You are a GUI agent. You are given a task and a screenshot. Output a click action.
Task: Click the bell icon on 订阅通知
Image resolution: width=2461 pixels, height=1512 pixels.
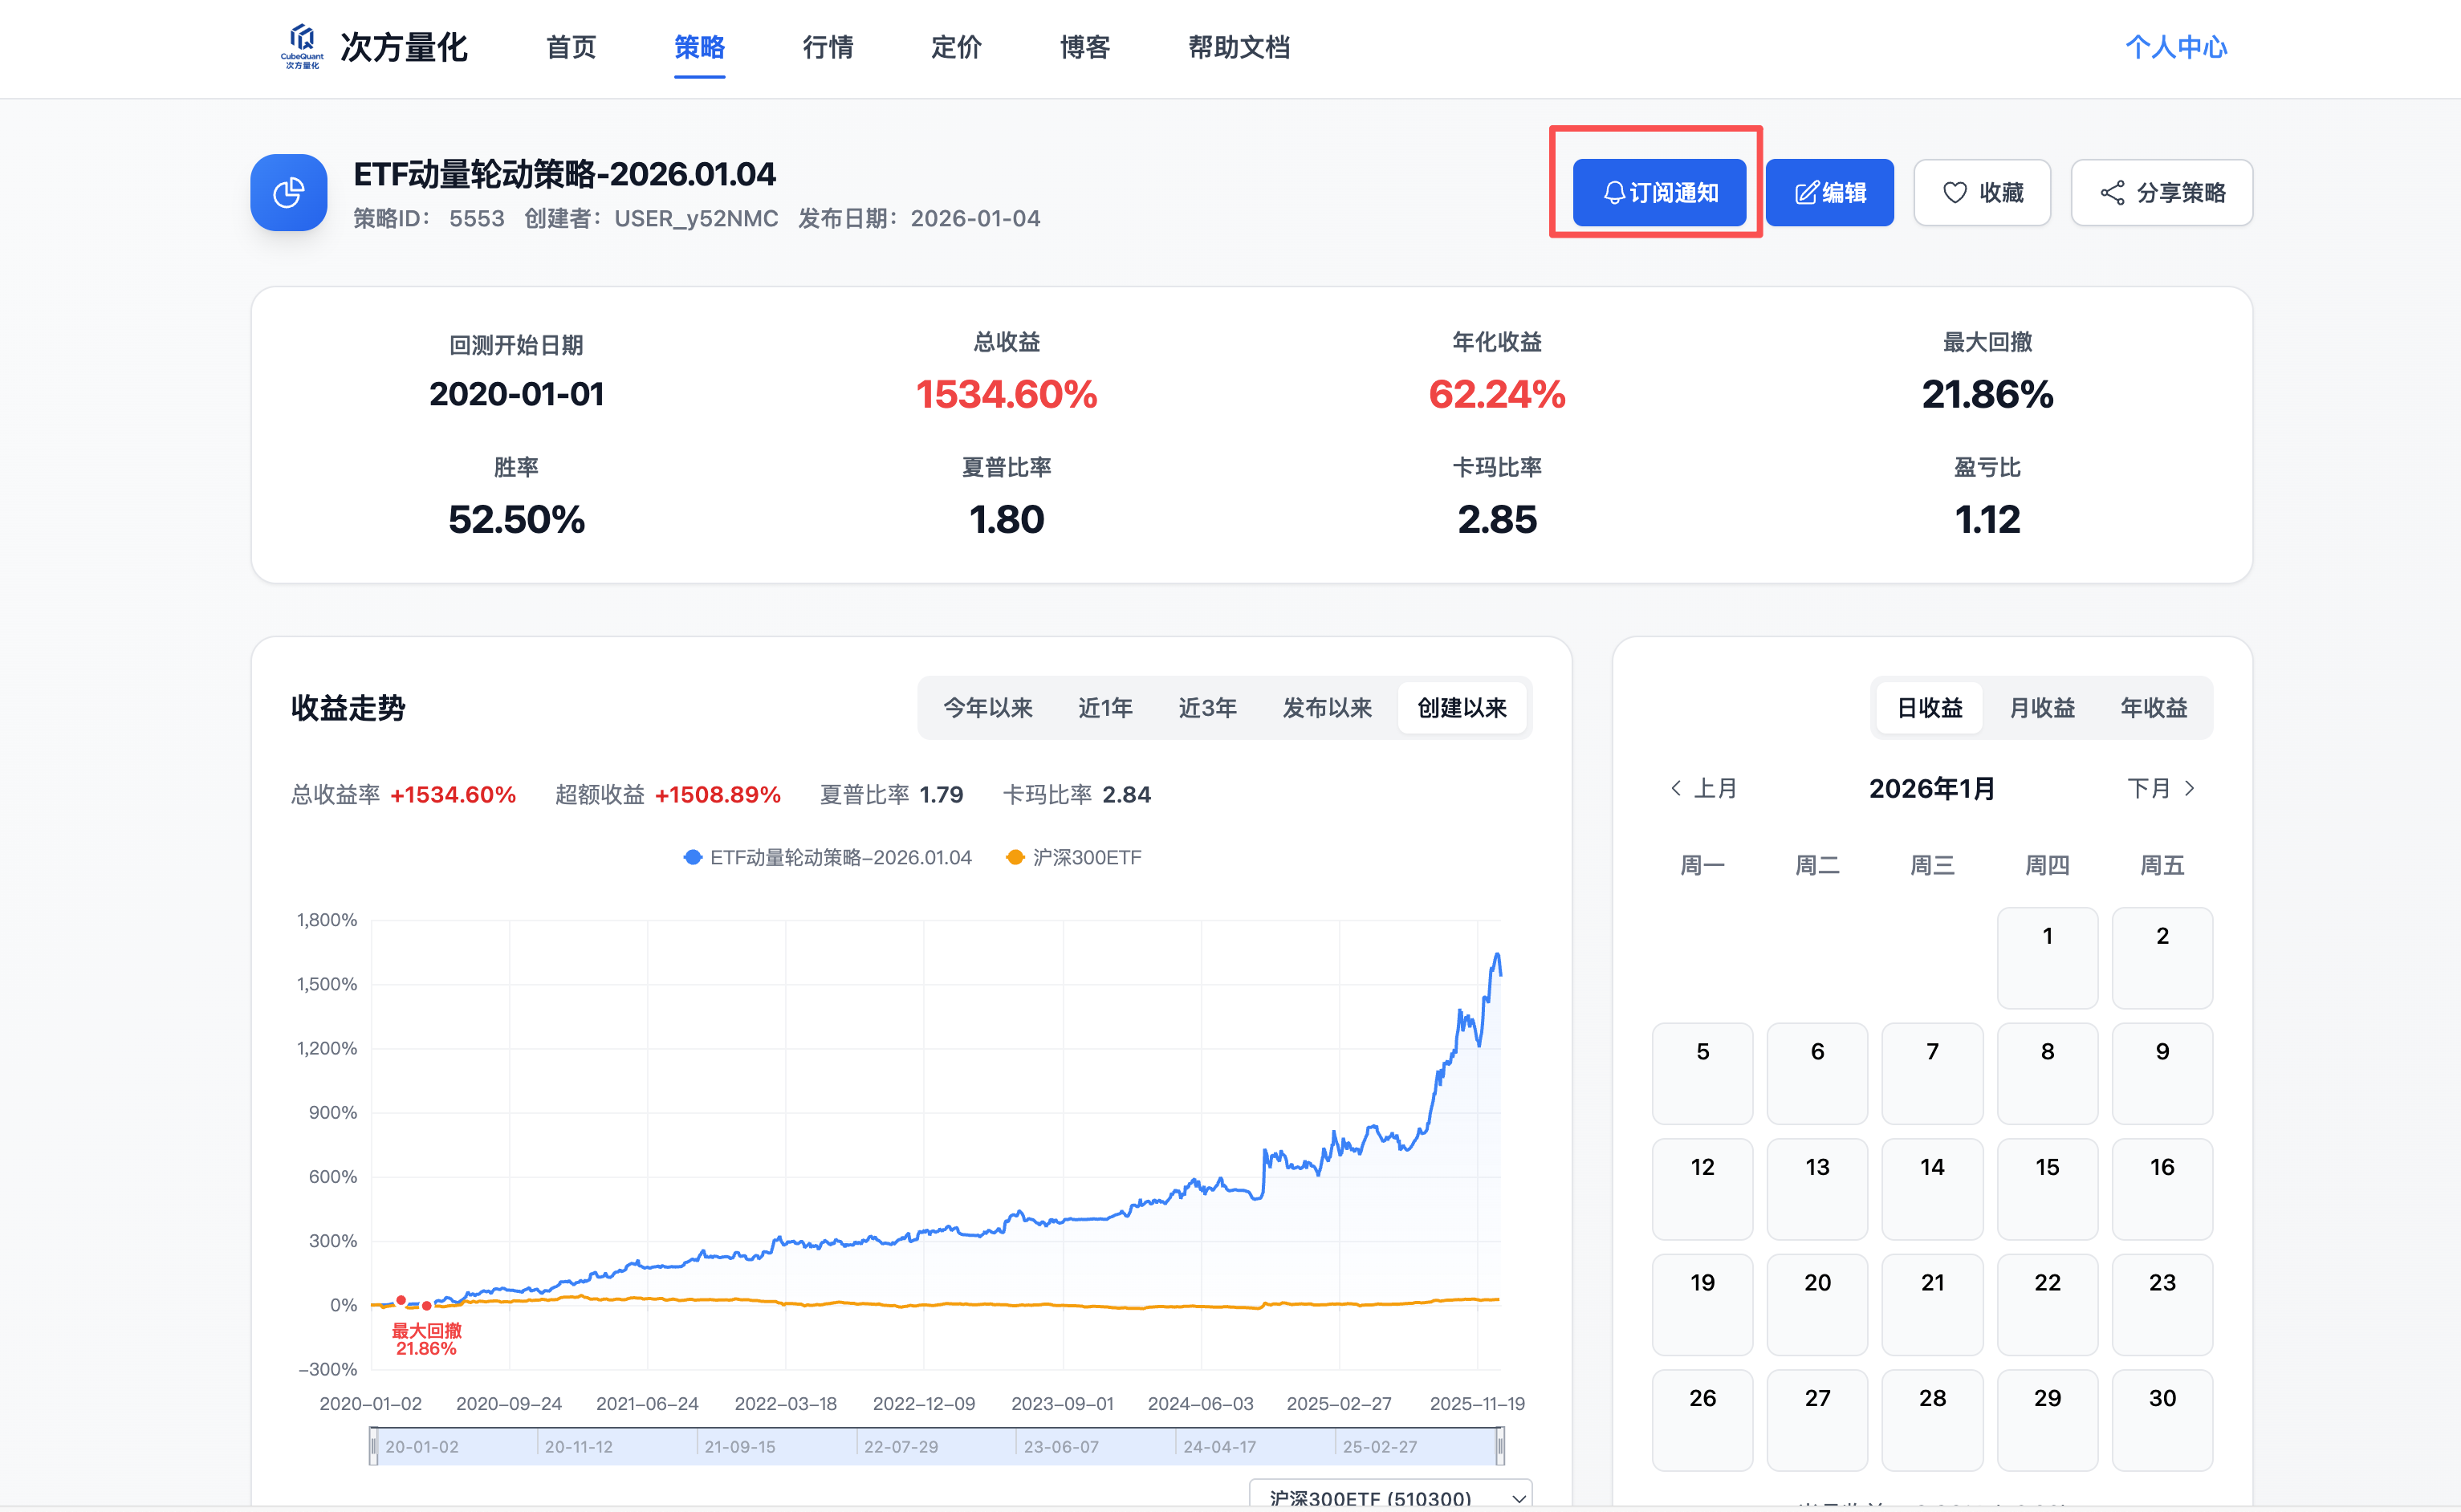[x=1613, y=192]
